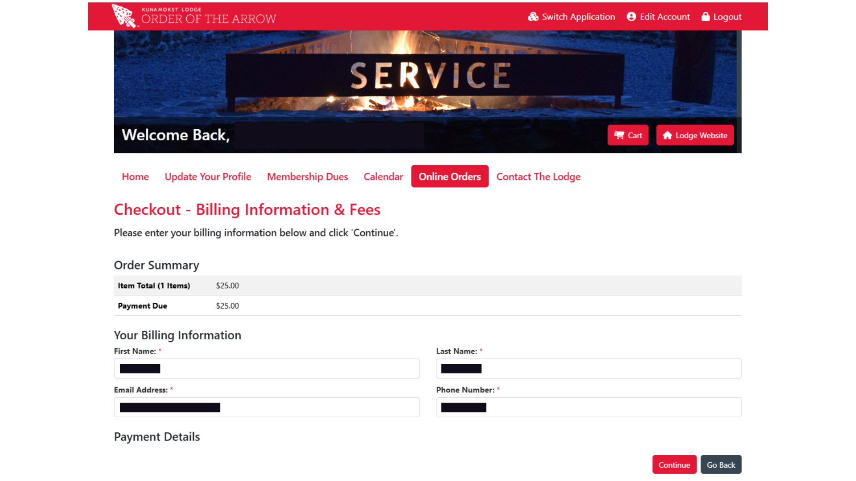
Task: Open the Membership Dues page
Action: point(307,177)
